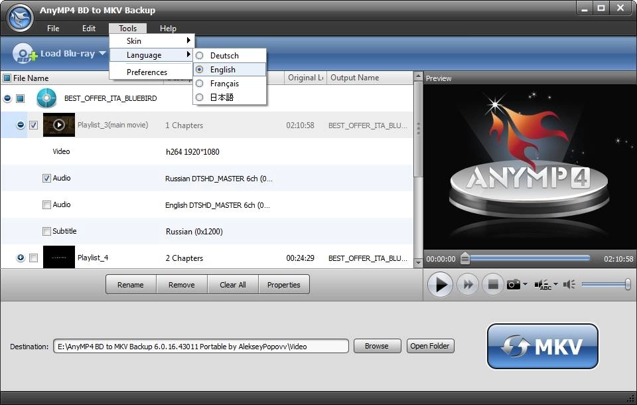
Task: Click the Remove button
Action: [182, 284]
